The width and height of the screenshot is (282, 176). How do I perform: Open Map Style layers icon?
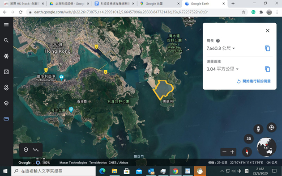click(x=6, y=103)
